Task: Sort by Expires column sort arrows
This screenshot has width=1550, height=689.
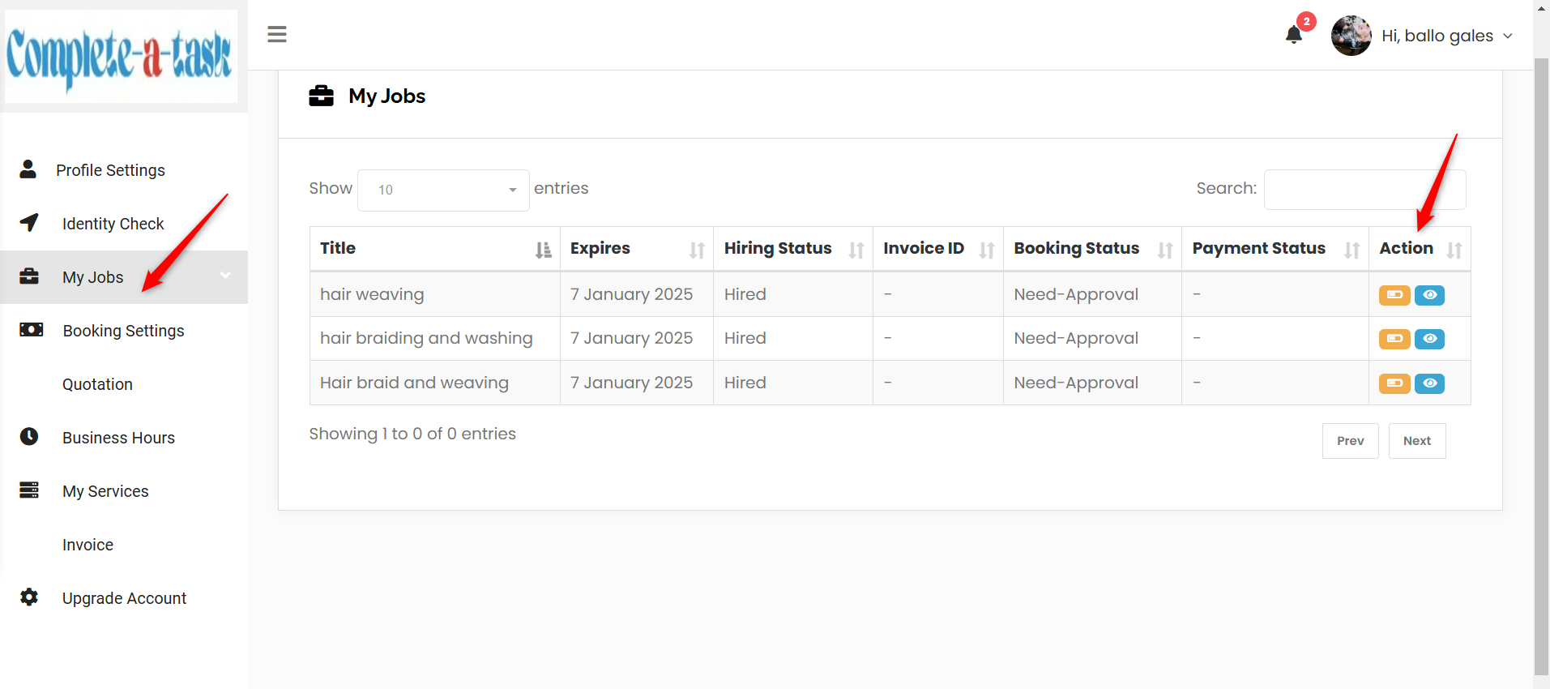Action: tap(697, 250)
